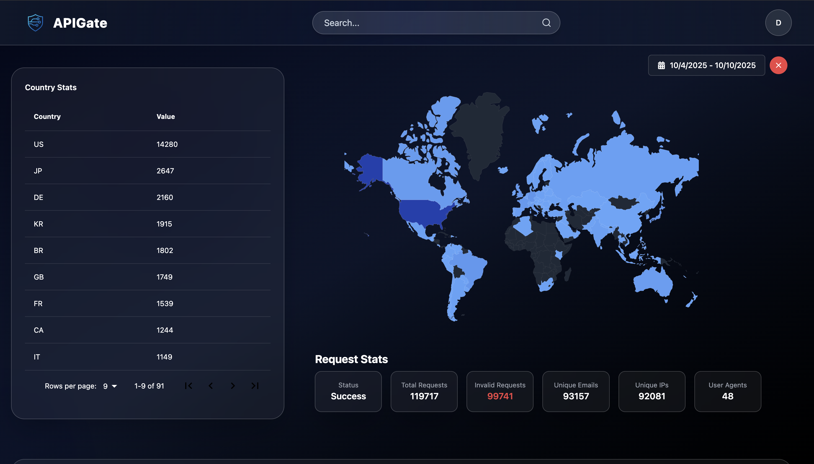The height and width of the screenshot is (464, 814).
Task: Click the Invalid Requests card
Action: pos(500,391)
